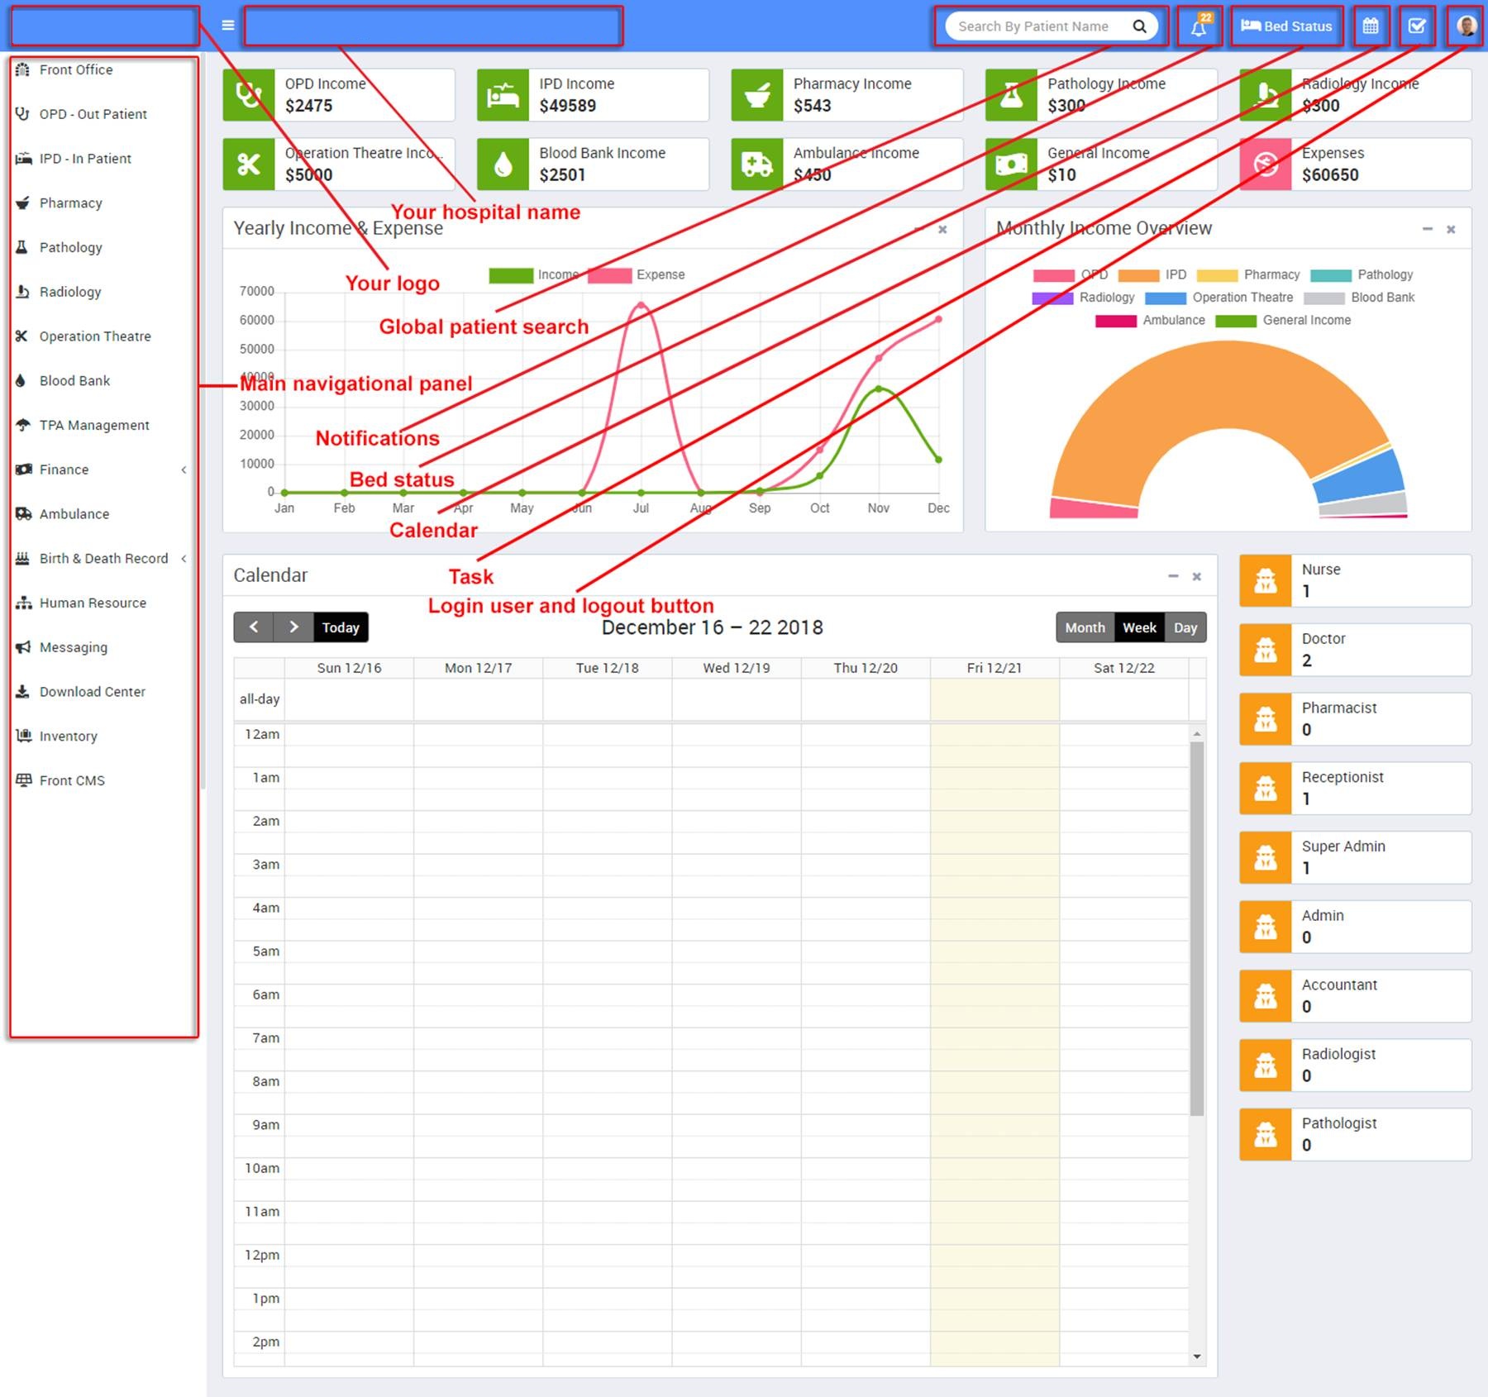Click the search magnifier icon

pos(1140,26)
